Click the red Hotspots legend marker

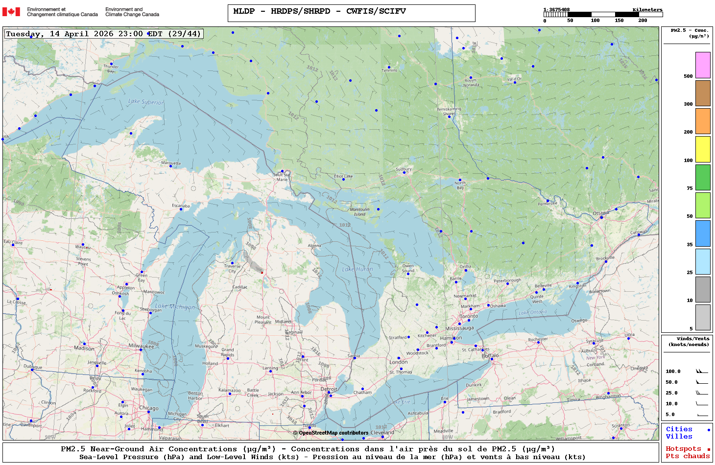tap(708, 449)
